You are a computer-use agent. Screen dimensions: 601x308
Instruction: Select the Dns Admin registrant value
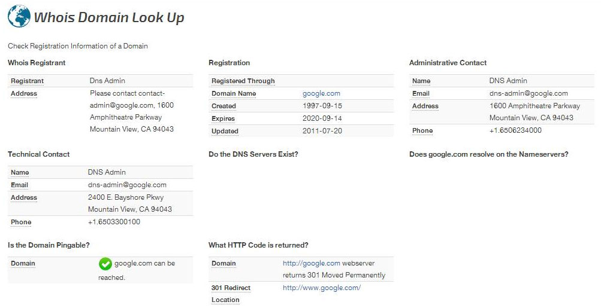[x=107, y=81]
